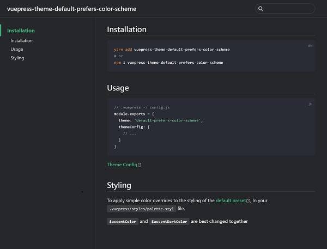The width and height of the screenshot is (327, 249).
Task: Click the .vuepress/styles/palette.styl inline code
Action: pyautogui.click(x=142, y=209)
